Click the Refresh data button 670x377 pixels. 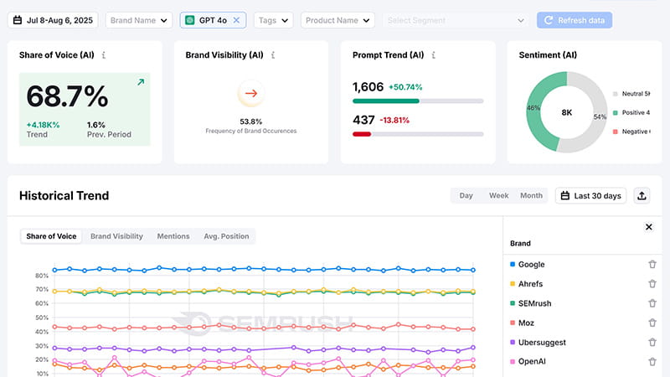(575, 20)
